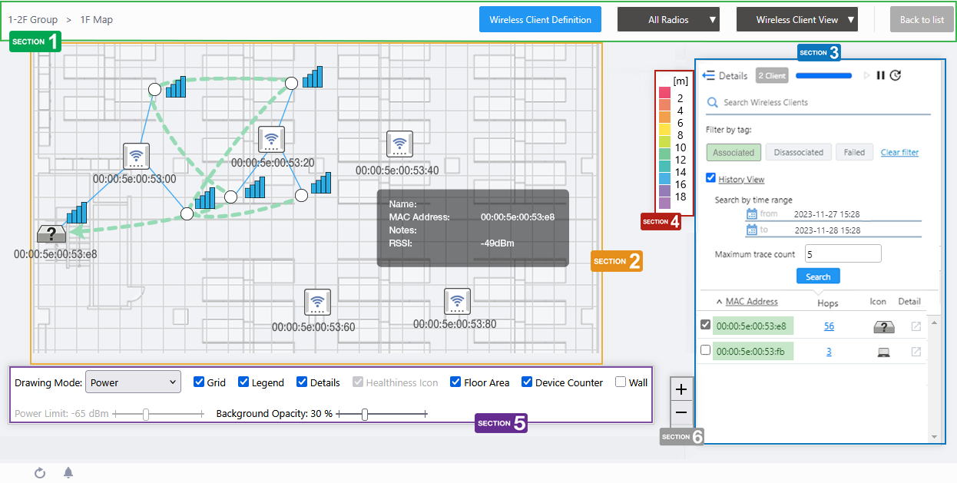Enable the Wall checkbox
957x483 pixels.
point(621,382)
